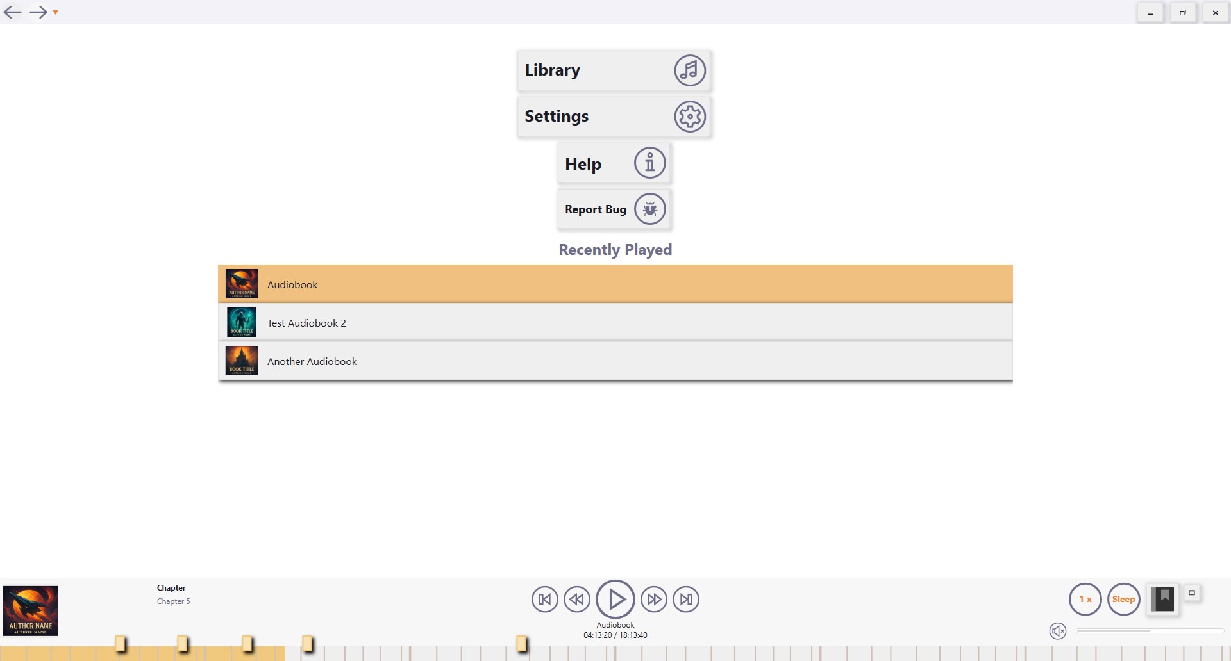Rewind the audiobook
The image size is (1231, 661).
click(x=576, y=599)
